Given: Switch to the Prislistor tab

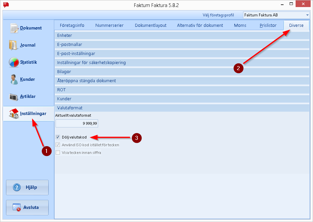Looking at the screenshot, I should (x=268, y=25).
